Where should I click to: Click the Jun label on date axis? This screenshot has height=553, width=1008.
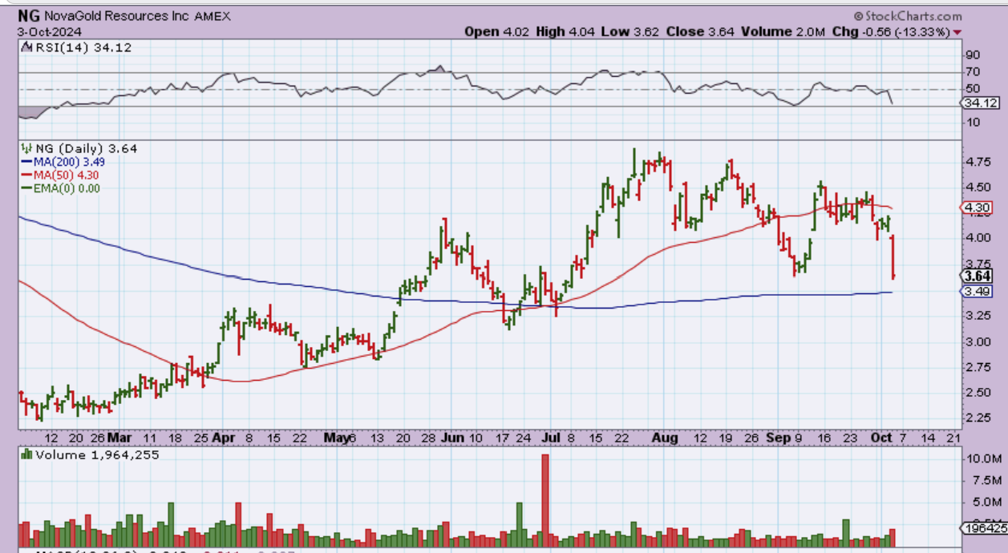coord(453,438)
